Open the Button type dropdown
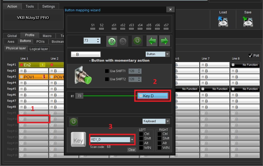Screen dimensions: 263x166 click(167, 54)
